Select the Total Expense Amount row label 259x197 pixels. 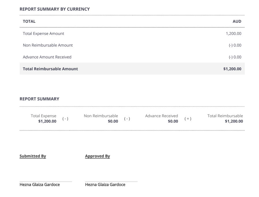coord(43,33)
